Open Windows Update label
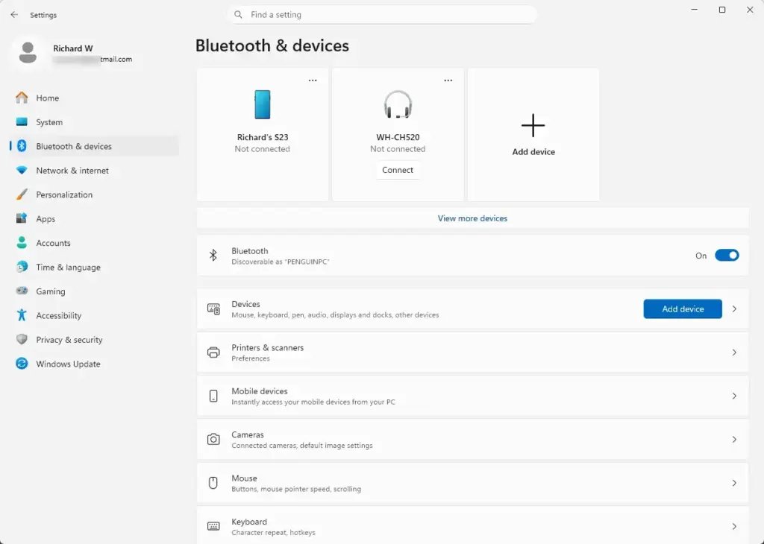This screenshot has height=544, width=764. pyautogui.click(x=68, y=364)
